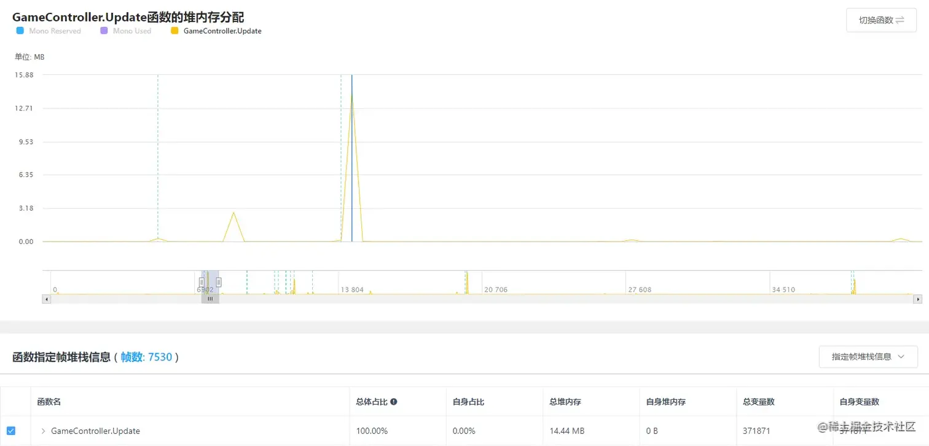Click the left range handle in overview
The image size is (929, 446).
202,282
